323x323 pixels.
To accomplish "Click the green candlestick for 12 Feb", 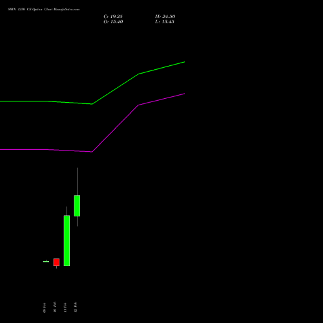I will tap(77, 205).
